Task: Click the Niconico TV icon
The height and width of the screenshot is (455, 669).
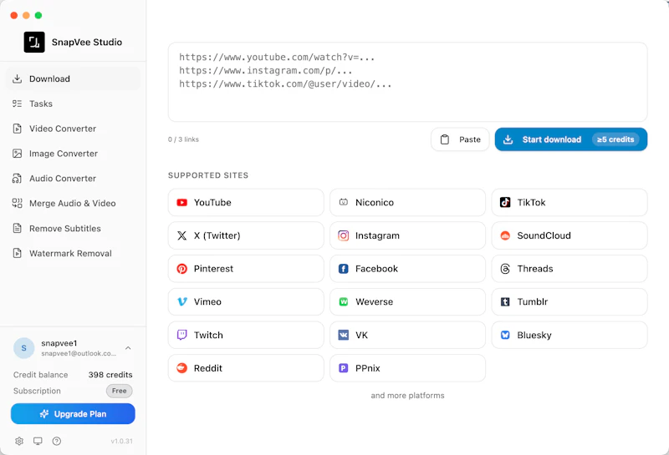Action: pyautogui.click(x=344, y=202)
